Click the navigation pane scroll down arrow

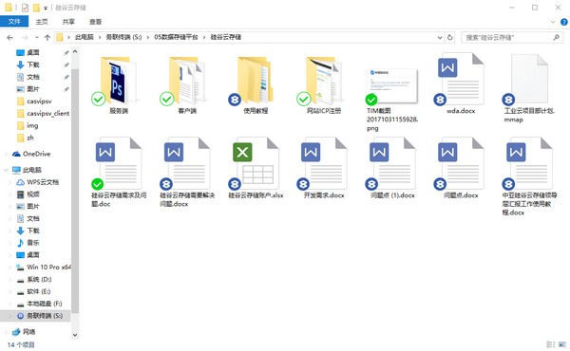pos(75,335)
